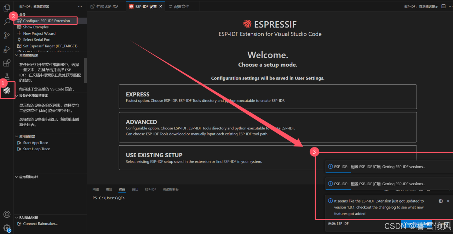This screenshot has width=453, height=234.
Task: Collapse the RAINMAKER section
Action: [x=17, y=217]
